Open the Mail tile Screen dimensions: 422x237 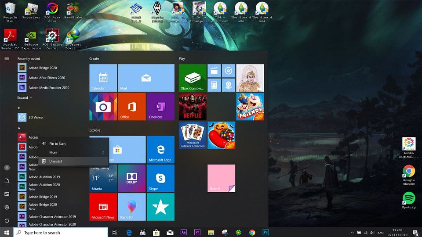coord(146,78)
